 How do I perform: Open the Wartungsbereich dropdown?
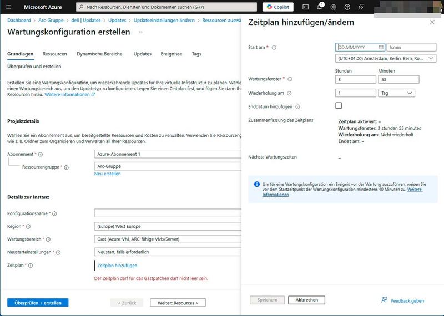pos(168,239)
